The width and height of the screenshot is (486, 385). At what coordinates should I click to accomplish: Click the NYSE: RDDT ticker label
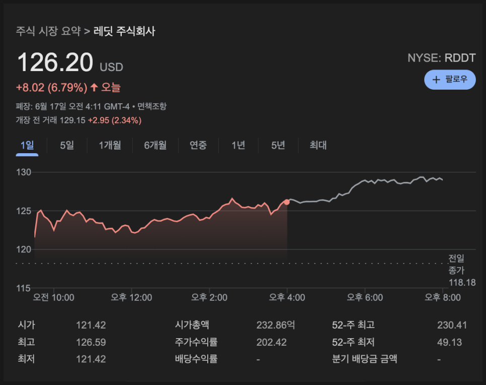tap(441, 58)
